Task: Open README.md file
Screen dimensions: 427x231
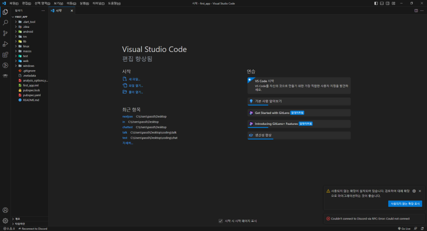Action: pyautogui.click(x=29, y=100)
